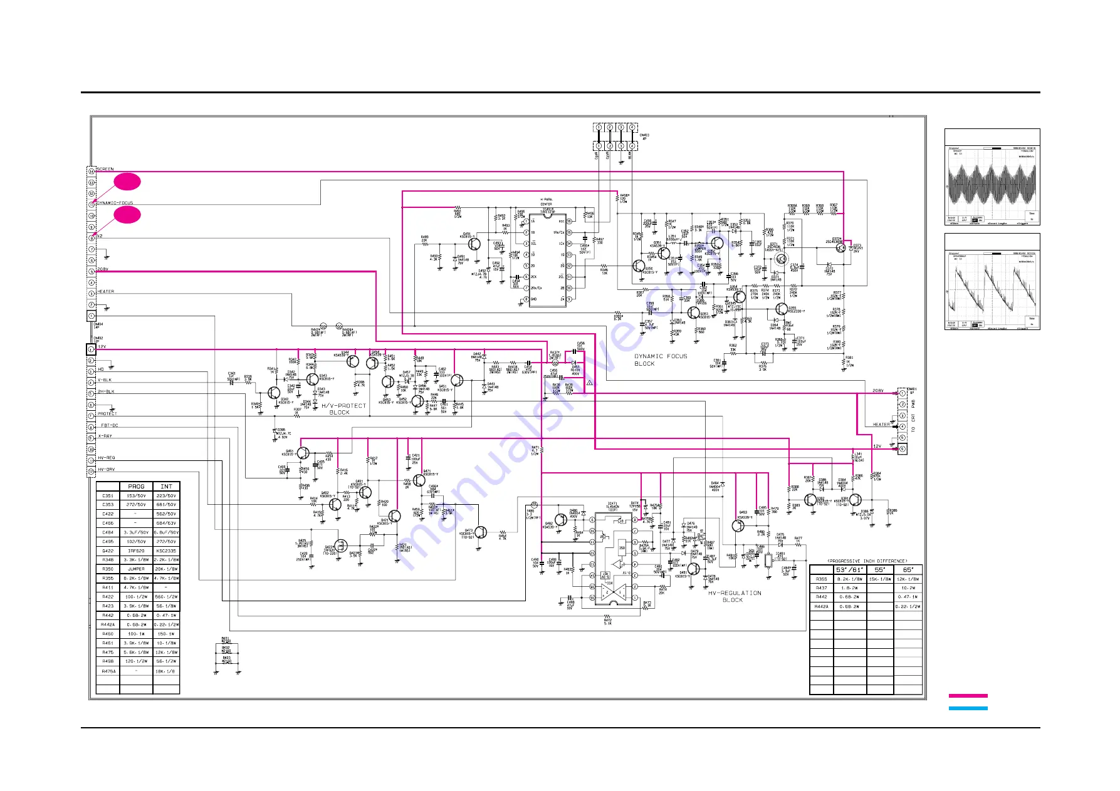
Task: Click the 55" column header
Action: (x=880, y=570)
